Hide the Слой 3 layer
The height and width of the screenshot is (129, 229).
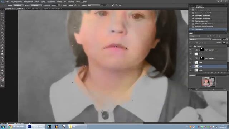190,62
